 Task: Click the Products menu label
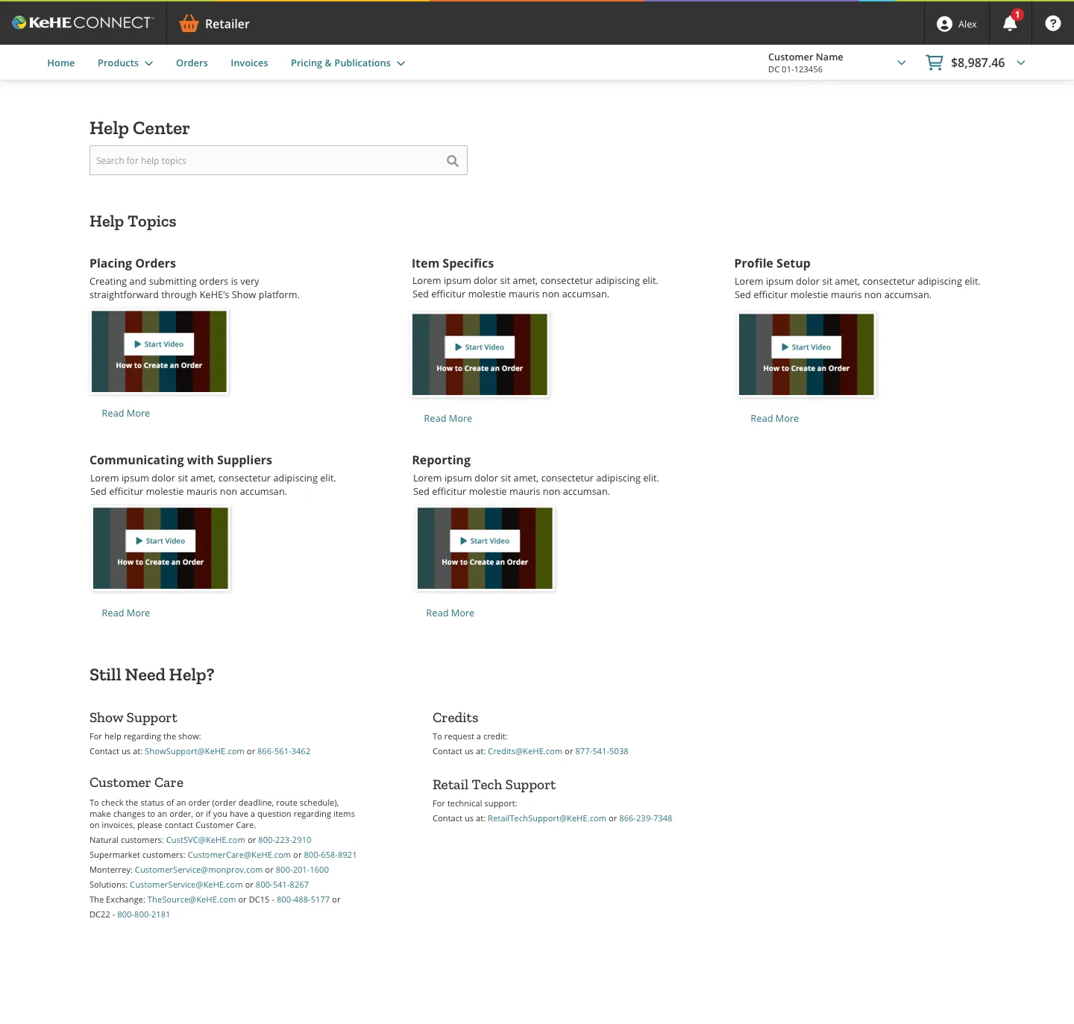[x=118, y=63]
